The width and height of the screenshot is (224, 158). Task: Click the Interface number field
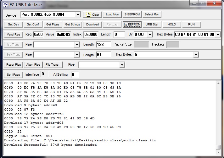tap(44, 74)
